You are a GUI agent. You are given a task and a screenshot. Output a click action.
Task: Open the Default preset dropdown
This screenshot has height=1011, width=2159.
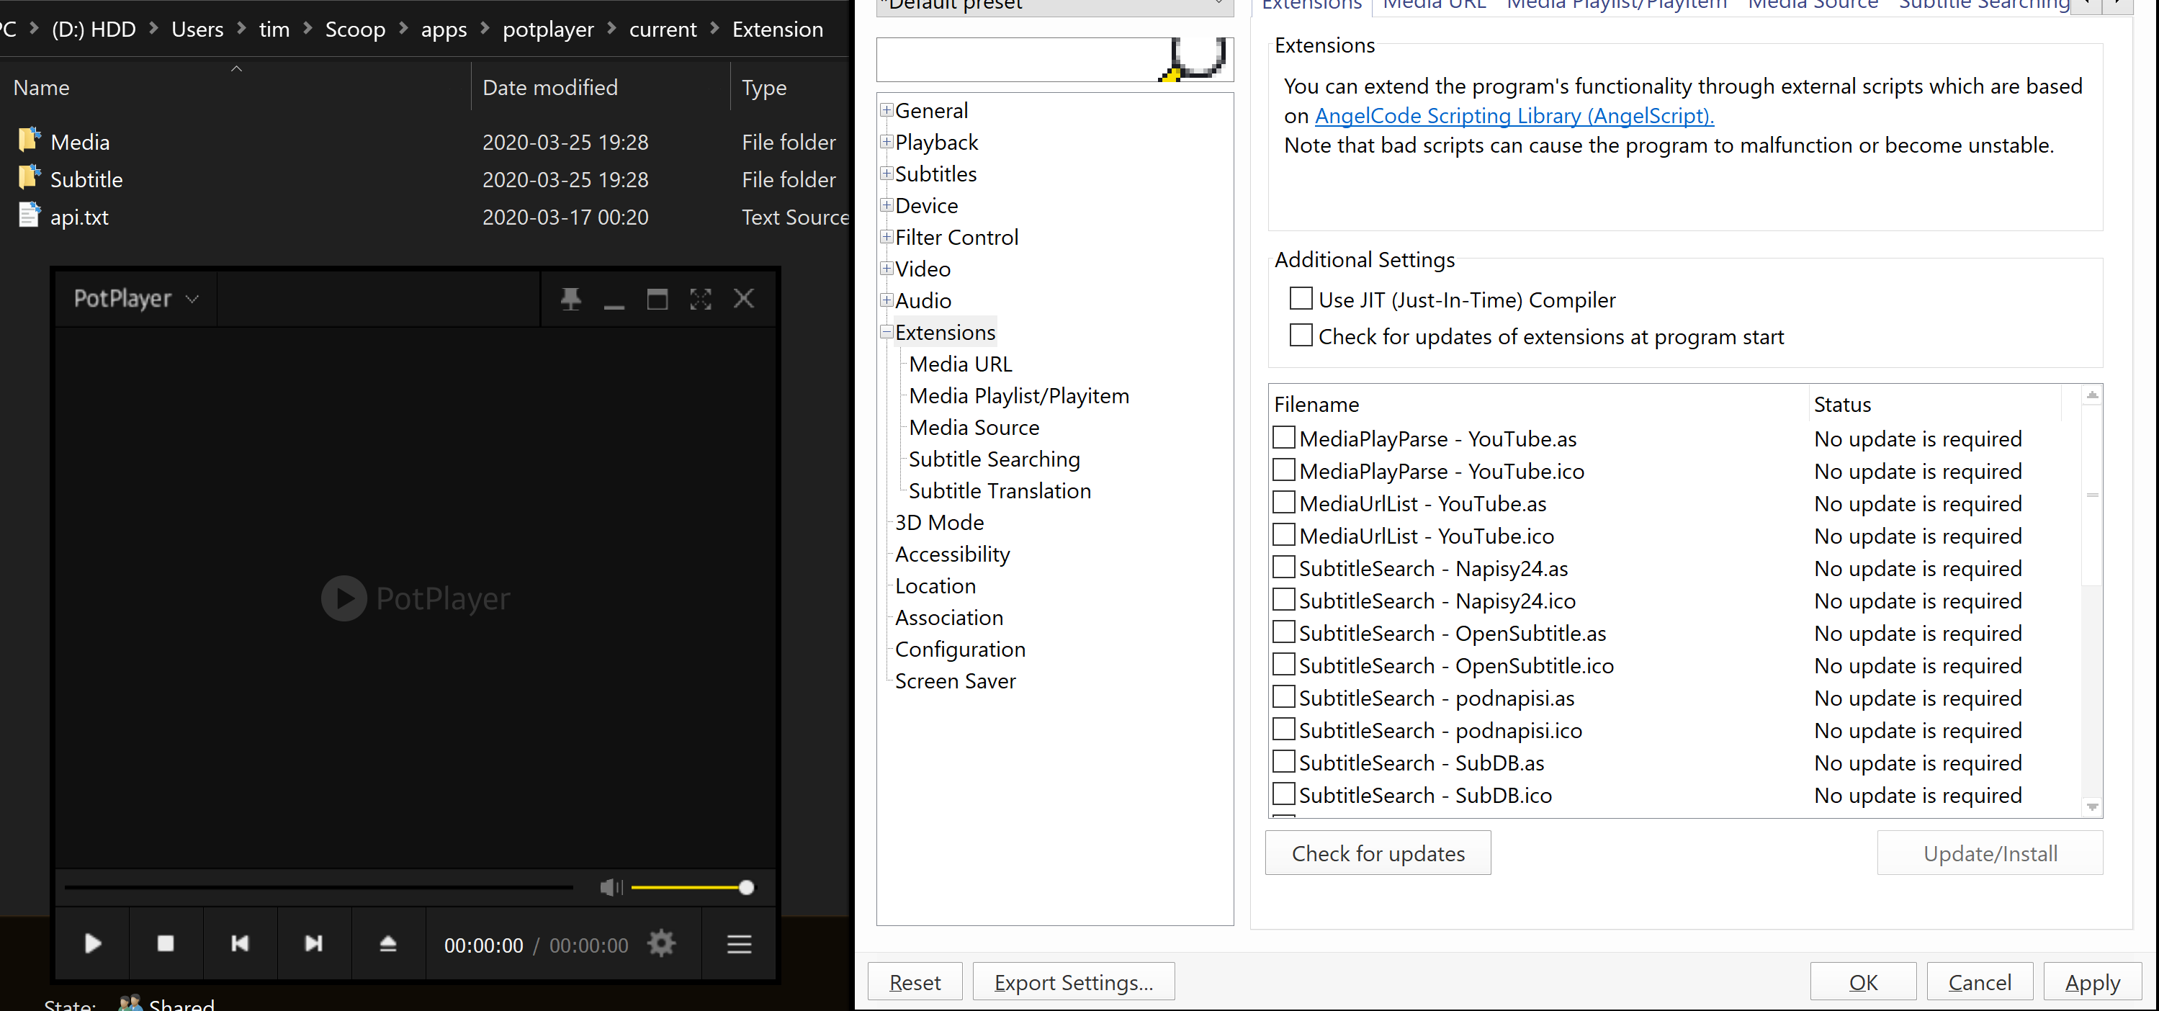[1219, 4]
